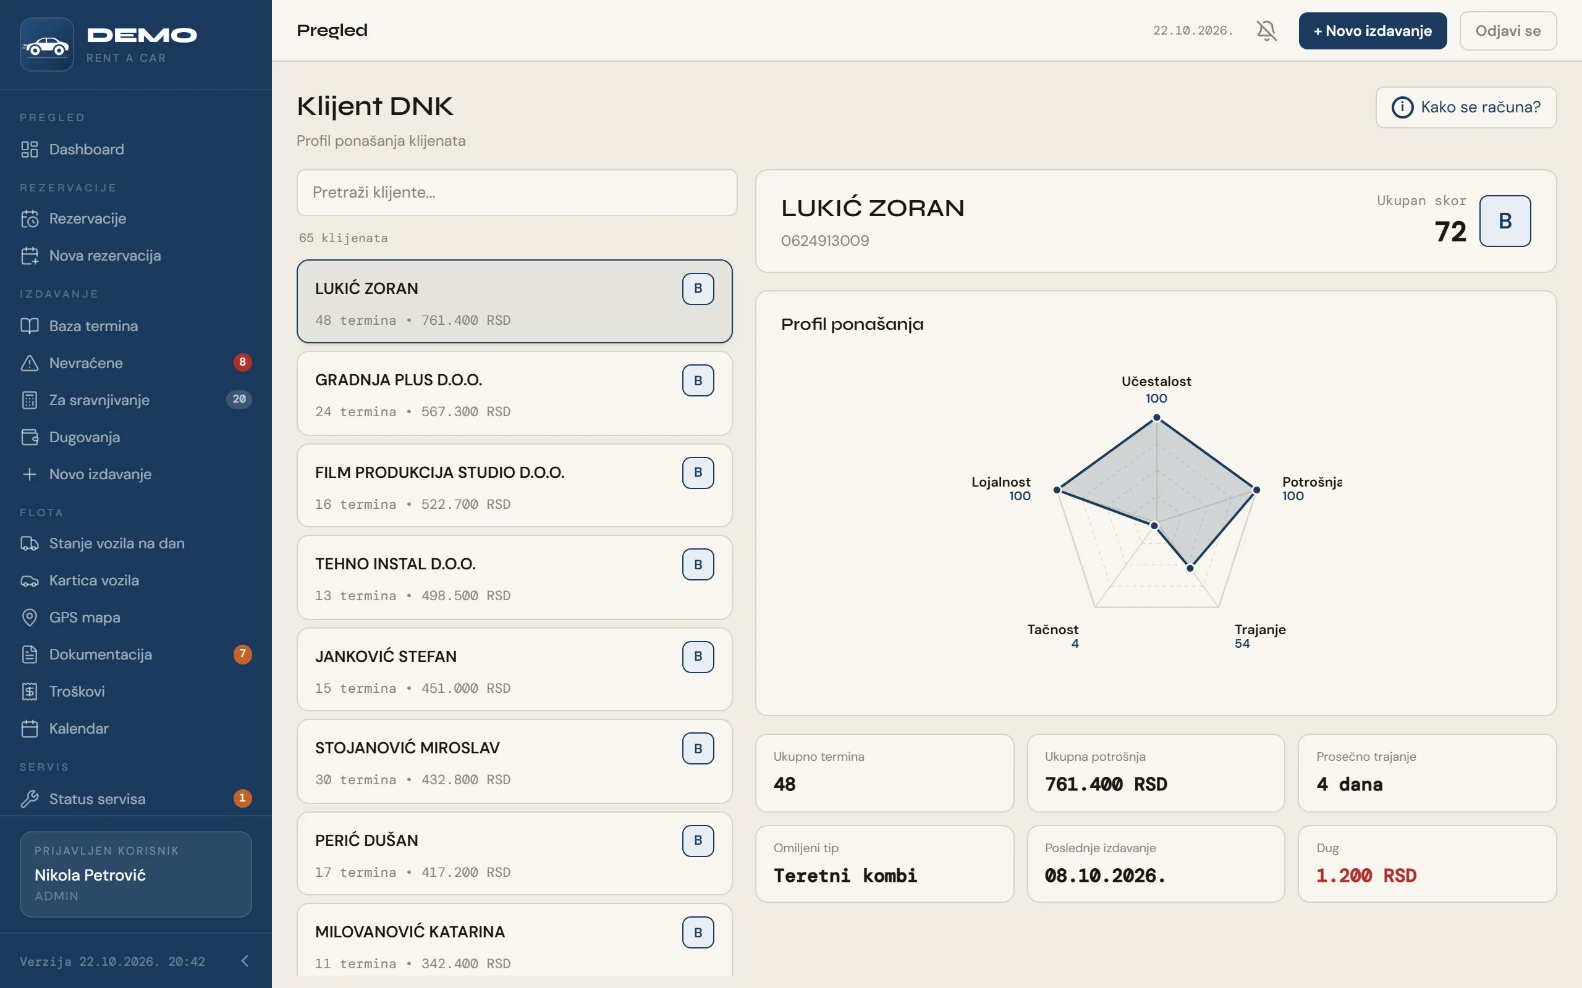Collapse the sidebar with the chevron arrow
This screenshot has height=988, width=1582.
click(x=245, y=961)
